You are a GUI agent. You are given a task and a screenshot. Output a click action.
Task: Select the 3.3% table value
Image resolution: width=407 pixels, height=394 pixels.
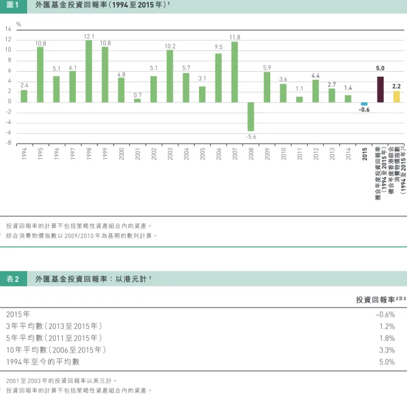387,350
